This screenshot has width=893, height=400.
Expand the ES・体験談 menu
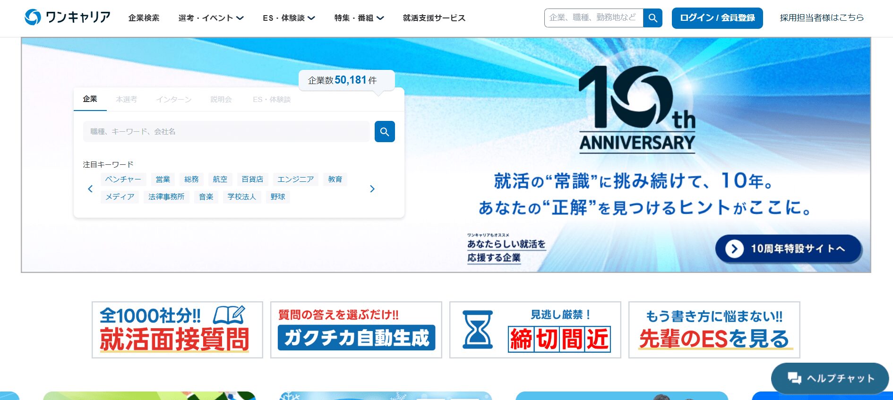coord(289,18)
